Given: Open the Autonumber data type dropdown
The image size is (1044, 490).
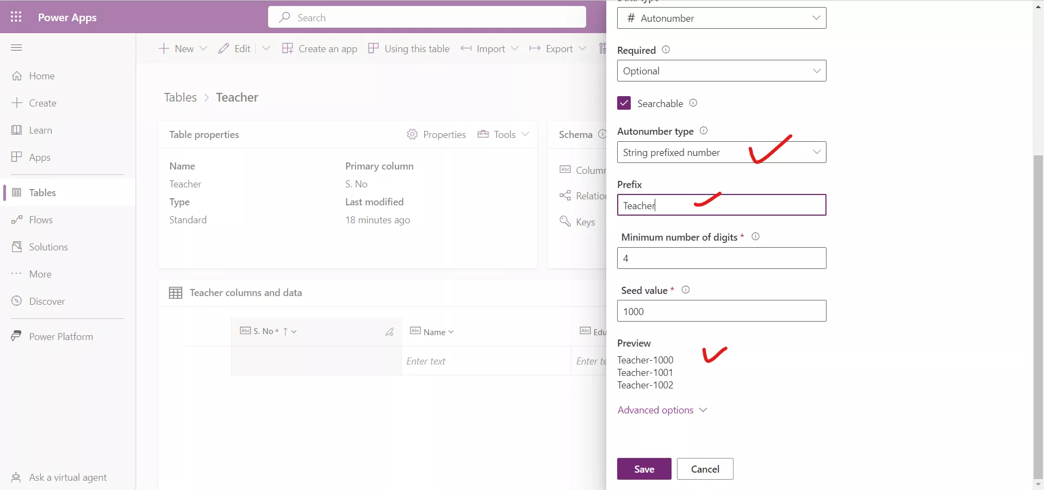Looking at the screenshot, I should pos(722,18).
